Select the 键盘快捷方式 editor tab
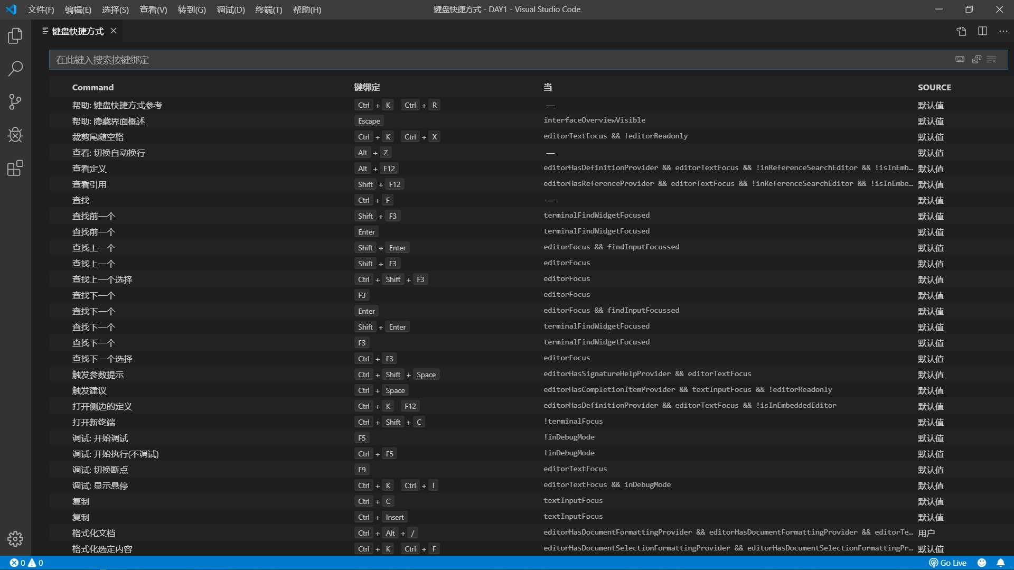The width and height of the screenshot is (1014, 570). (77, 31)
